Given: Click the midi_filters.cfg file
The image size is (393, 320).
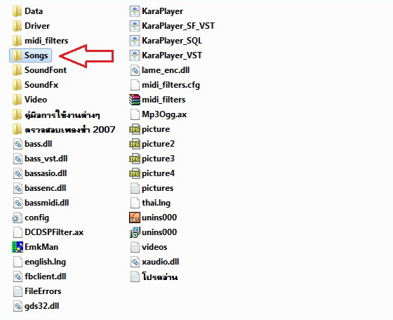Looking at the screenshot, I should [x=165, y=85].
